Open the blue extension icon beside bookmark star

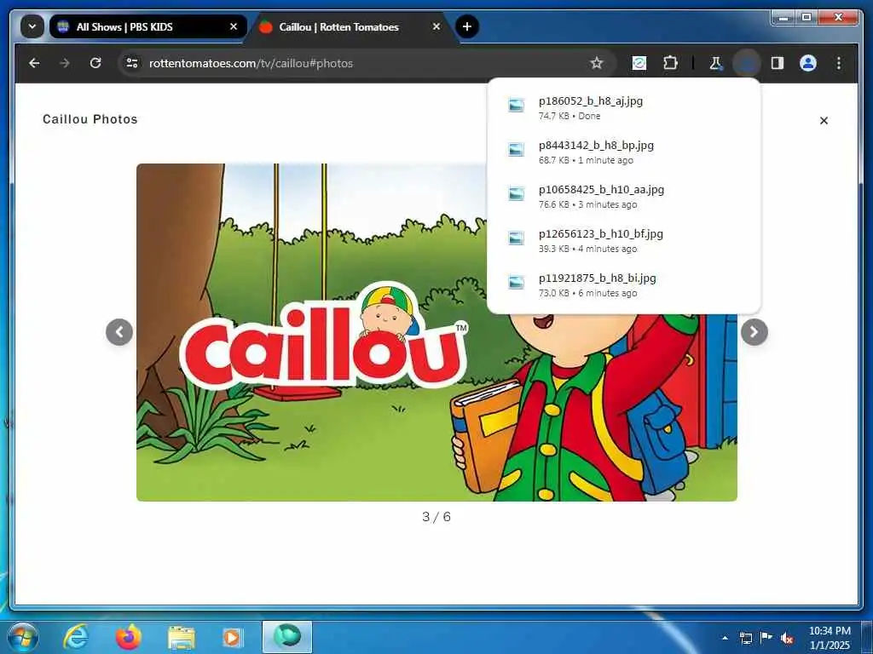click(639, 63)
